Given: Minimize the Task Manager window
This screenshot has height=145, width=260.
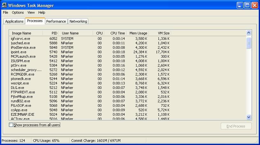Looking at the screenshot, I should [240, 5].
